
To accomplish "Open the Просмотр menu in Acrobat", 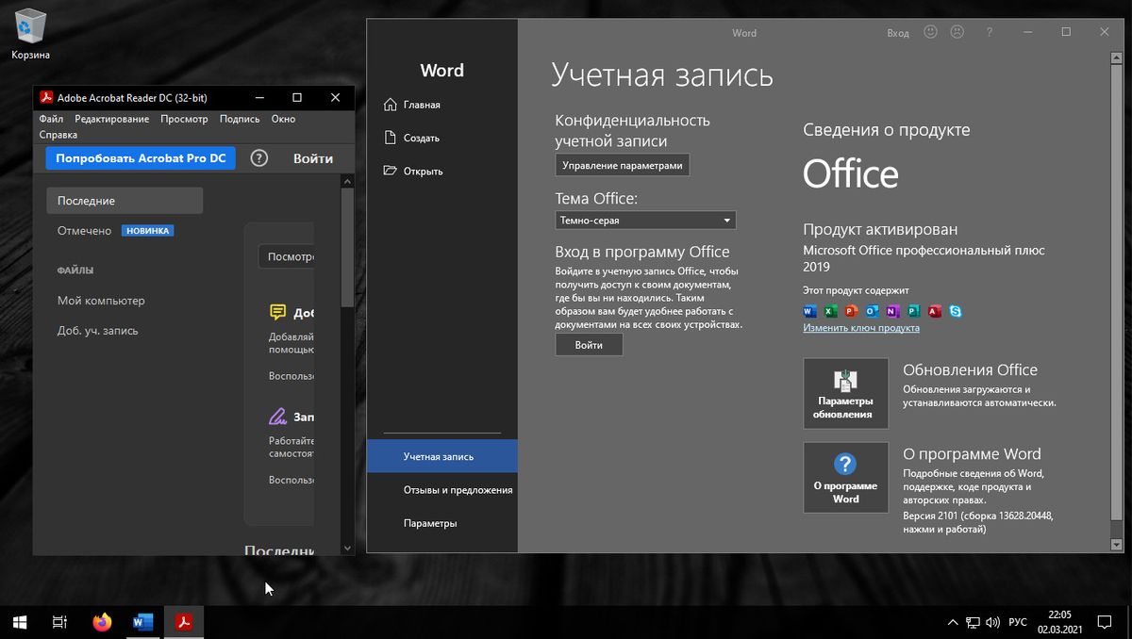I will [x=184, y=119].
